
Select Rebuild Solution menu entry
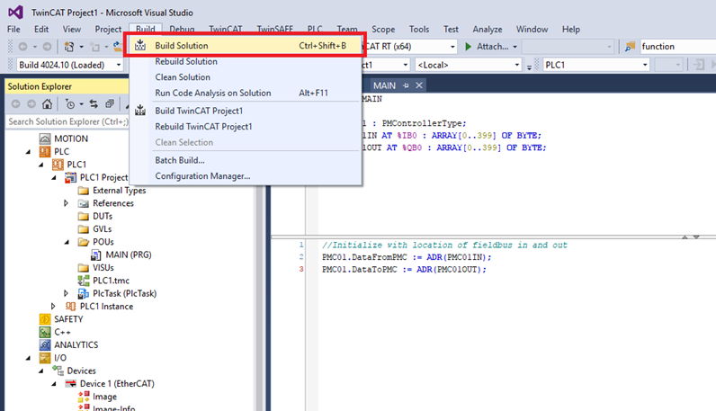tap(185, 61)
